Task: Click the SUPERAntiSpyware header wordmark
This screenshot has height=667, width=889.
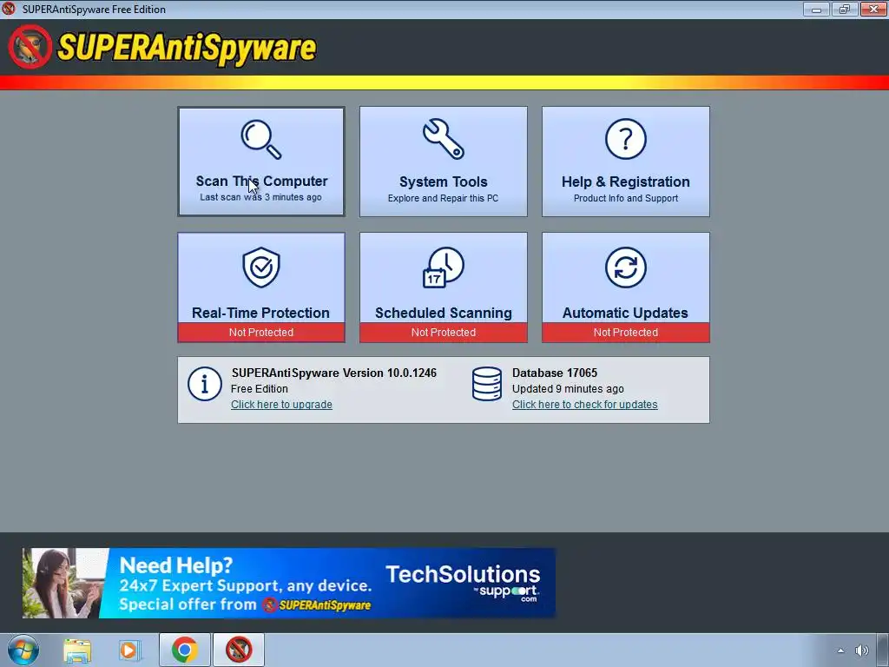Action: [x=188, y=48]
